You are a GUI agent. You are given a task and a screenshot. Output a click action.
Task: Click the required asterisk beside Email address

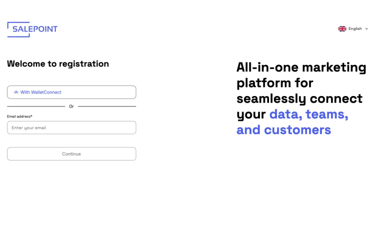coord(31,116)
